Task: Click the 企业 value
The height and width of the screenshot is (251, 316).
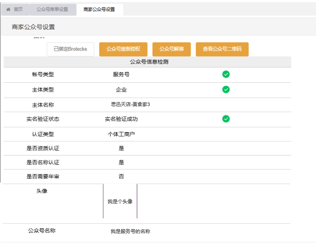Action: pos(122,90)
